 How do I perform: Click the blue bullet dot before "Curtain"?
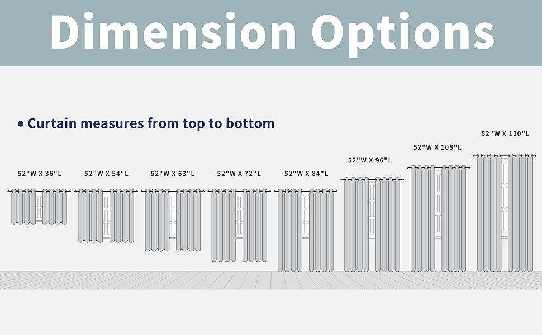[x=21, y=124]
